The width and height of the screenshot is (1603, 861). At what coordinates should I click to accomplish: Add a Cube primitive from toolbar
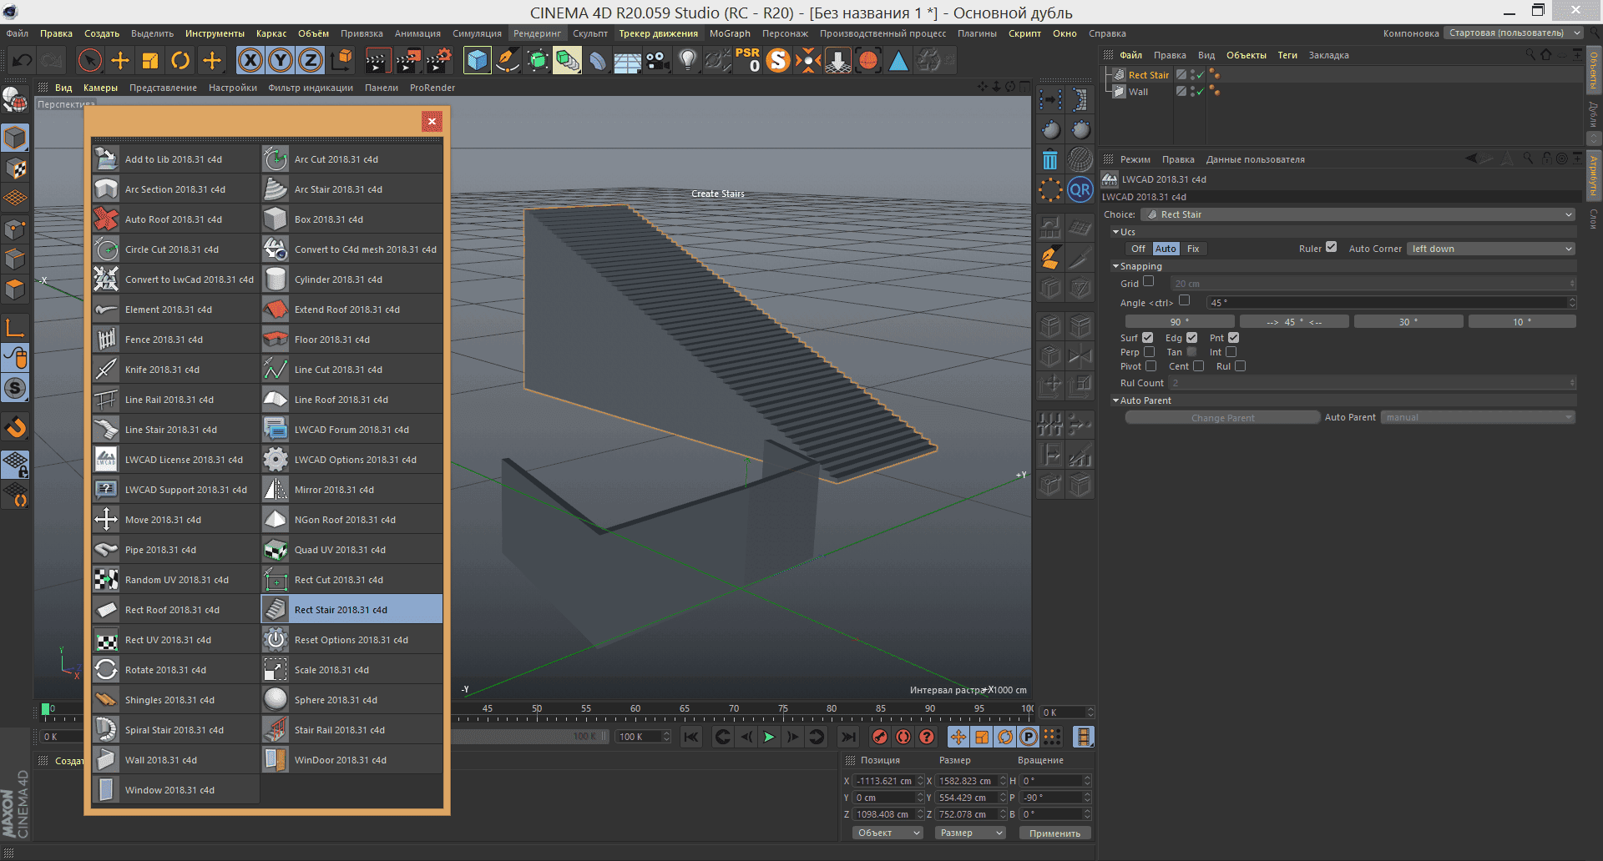tap(477, 60)
